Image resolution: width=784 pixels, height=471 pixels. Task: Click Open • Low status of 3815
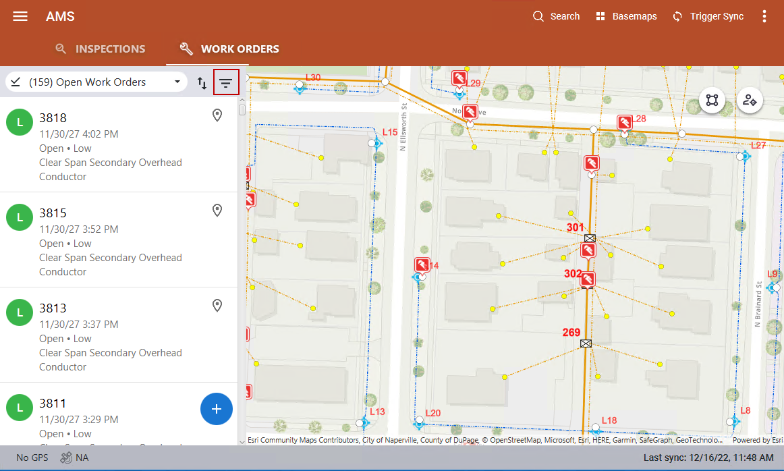coord(65,244)
